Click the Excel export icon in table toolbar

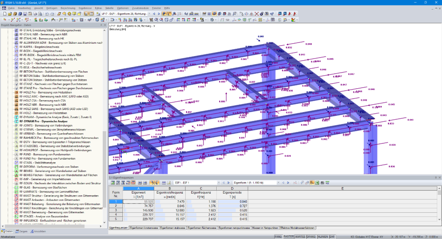coord(317,183)
